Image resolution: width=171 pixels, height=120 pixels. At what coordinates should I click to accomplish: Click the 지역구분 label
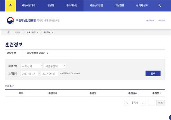[x=13, y=66]
